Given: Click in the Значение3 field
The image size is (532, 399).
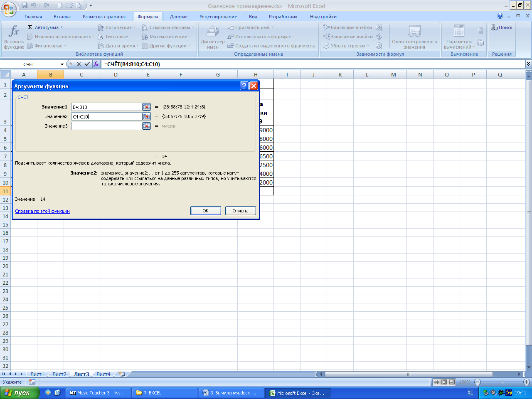Looking at the screenshot, I should tap(107, 126).
